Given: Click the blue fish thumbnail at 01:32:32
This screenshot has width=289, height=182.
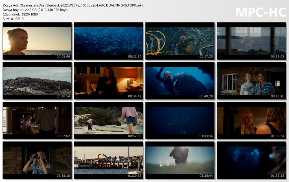Looking at the screenshot, I should [251, 160].
